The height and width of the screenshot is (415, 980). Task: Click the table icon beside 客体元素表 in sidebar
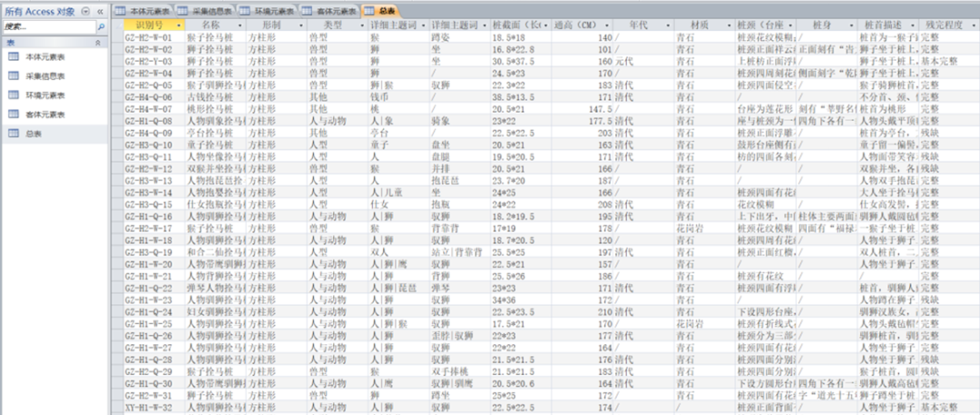click(x=15, y=114)
